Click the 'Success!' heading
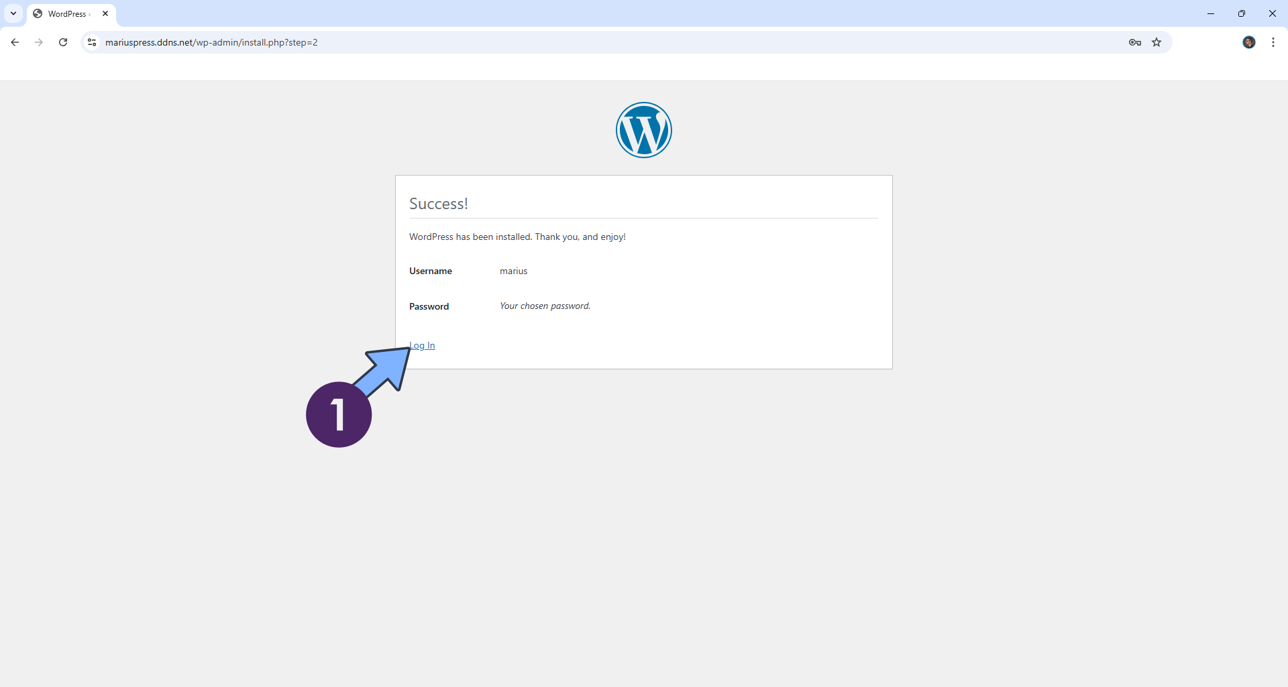 point(439,204)
